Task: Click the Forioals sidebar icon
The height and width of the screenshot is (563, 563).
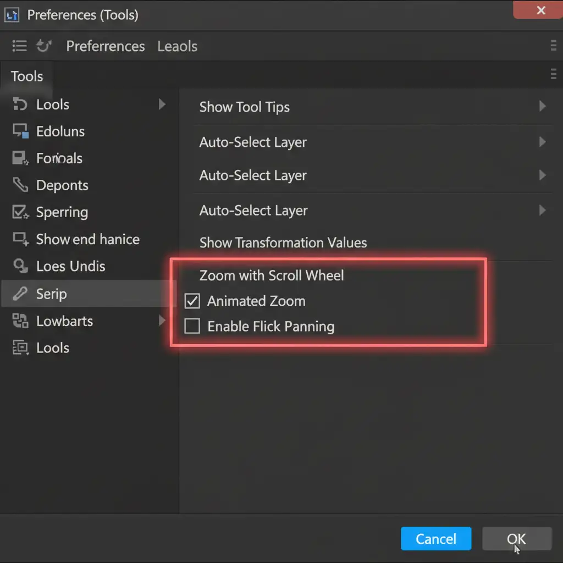Action: click(20, 158)
